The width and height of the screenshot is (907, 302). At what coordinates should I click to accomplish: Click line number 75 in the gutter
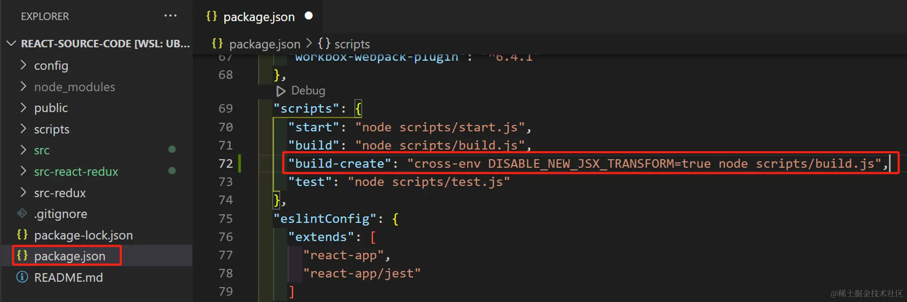point(225,219)
